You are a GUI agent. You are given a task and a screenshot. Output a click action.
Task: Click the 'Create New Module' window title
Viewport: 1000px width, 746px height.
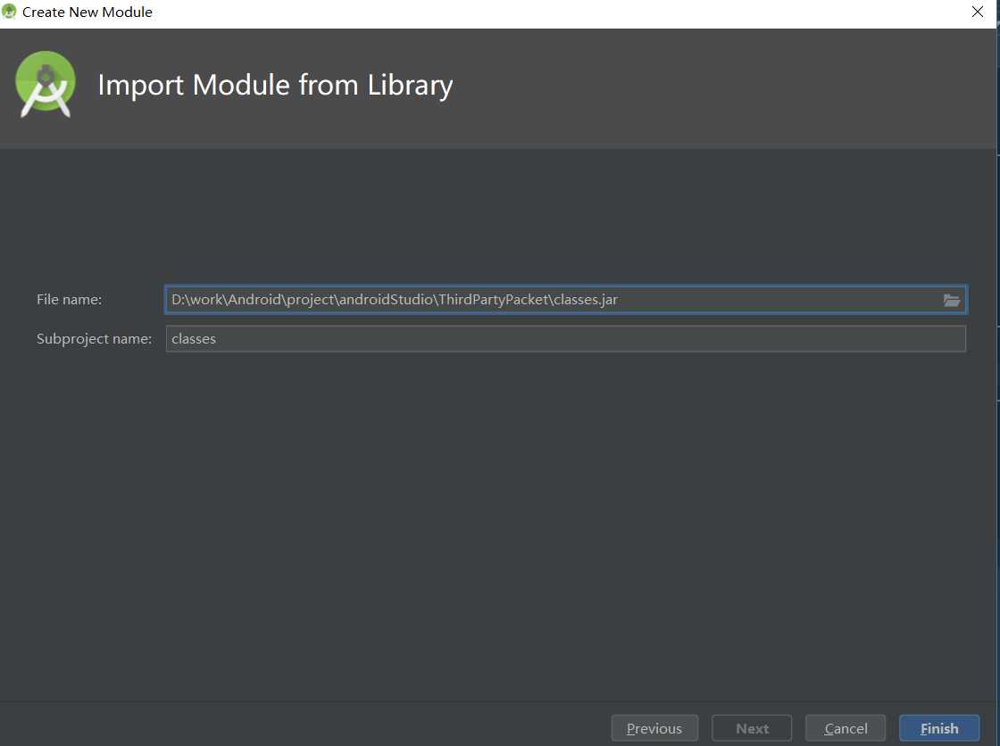coord(87,12)
